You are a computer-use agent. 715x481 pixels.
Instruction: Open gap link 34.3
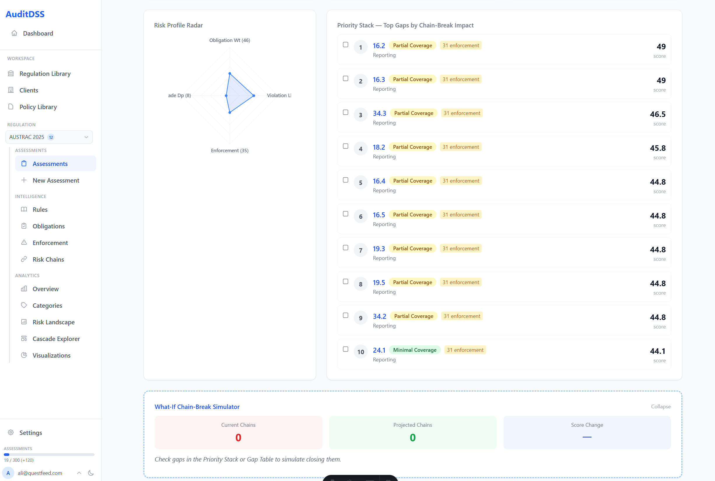tap(379, 113)
